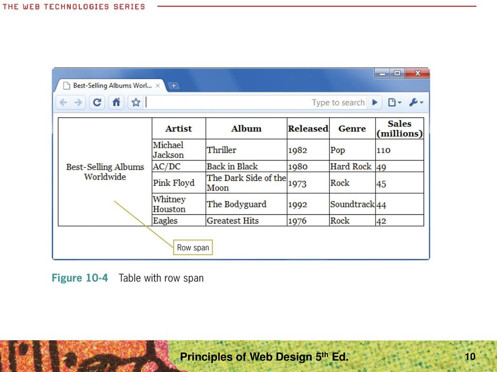
Task: Minimize the browser window
Action: (382, 74)
